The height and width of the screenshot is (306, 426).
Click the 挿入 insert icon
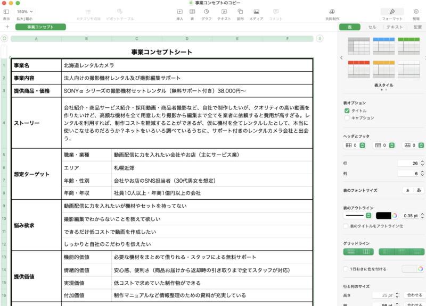click(179, 12)
